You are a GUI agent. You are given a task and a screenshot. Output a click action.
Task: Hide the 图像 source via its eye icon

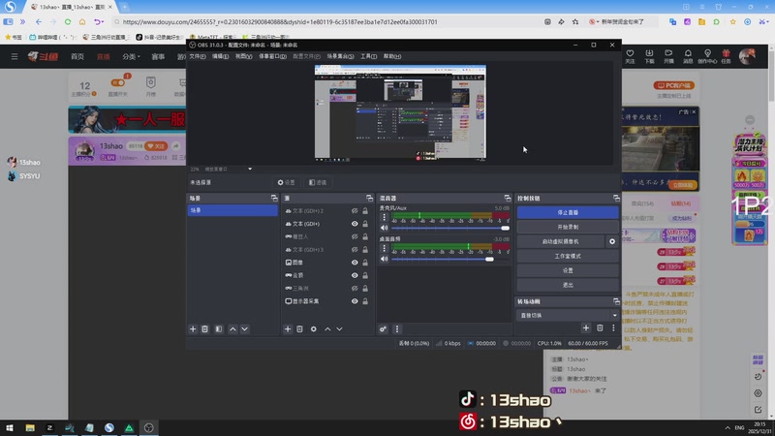355,263
